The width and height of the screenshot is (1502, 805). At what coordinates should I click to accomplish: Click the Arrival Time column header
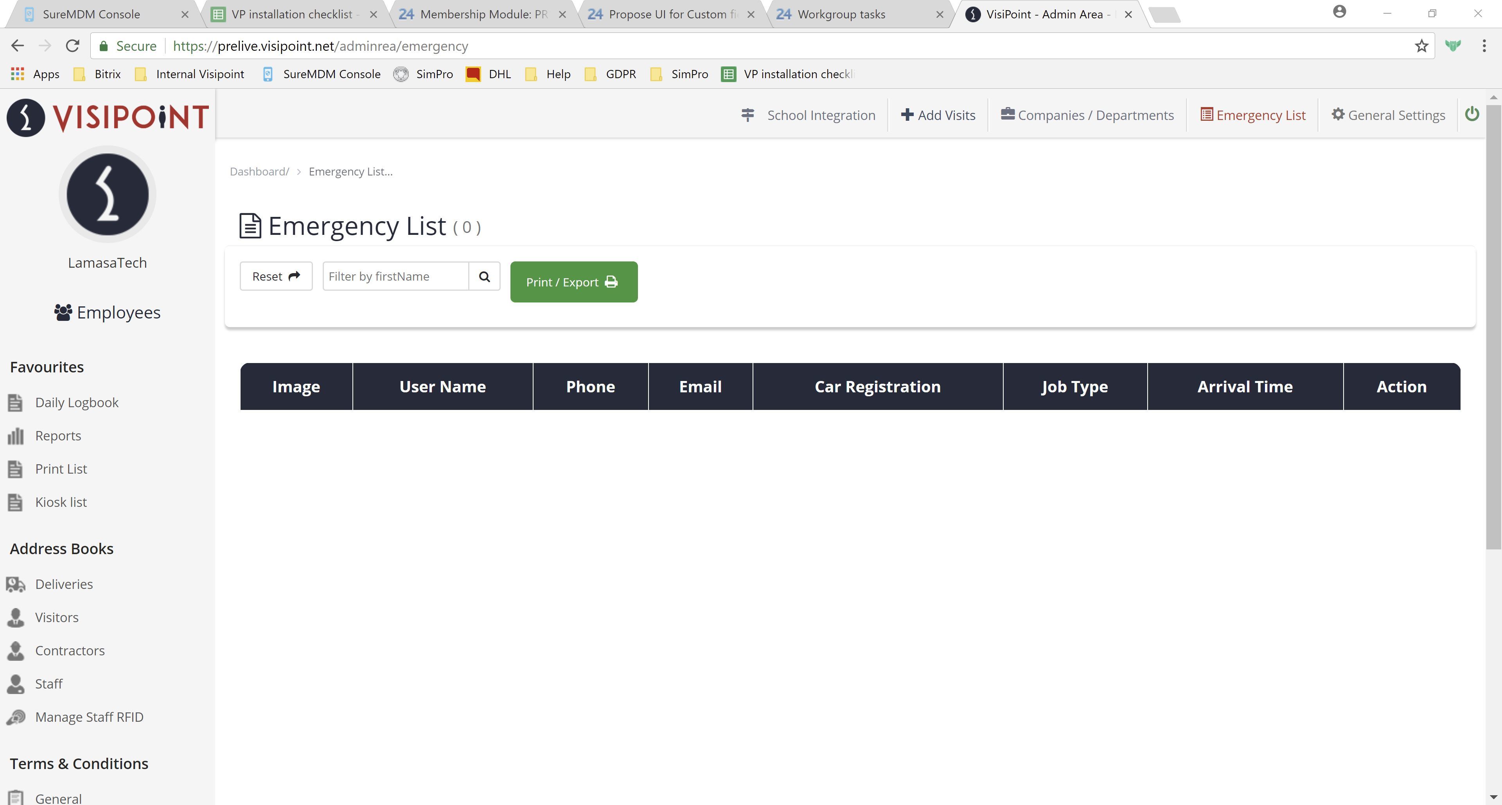tap(1245, 386)
